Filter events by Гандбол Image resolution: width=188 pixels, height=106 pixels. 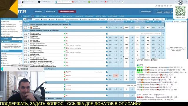[x=102, y=19]
